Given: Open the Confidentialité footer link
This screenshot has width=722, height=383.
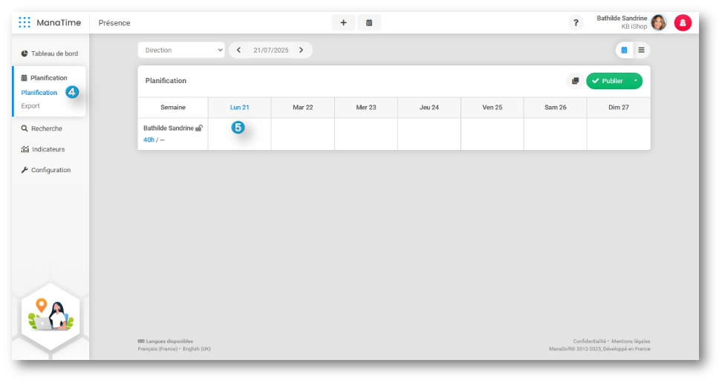Looking at the screenshot, I should (x=589, y=341).
